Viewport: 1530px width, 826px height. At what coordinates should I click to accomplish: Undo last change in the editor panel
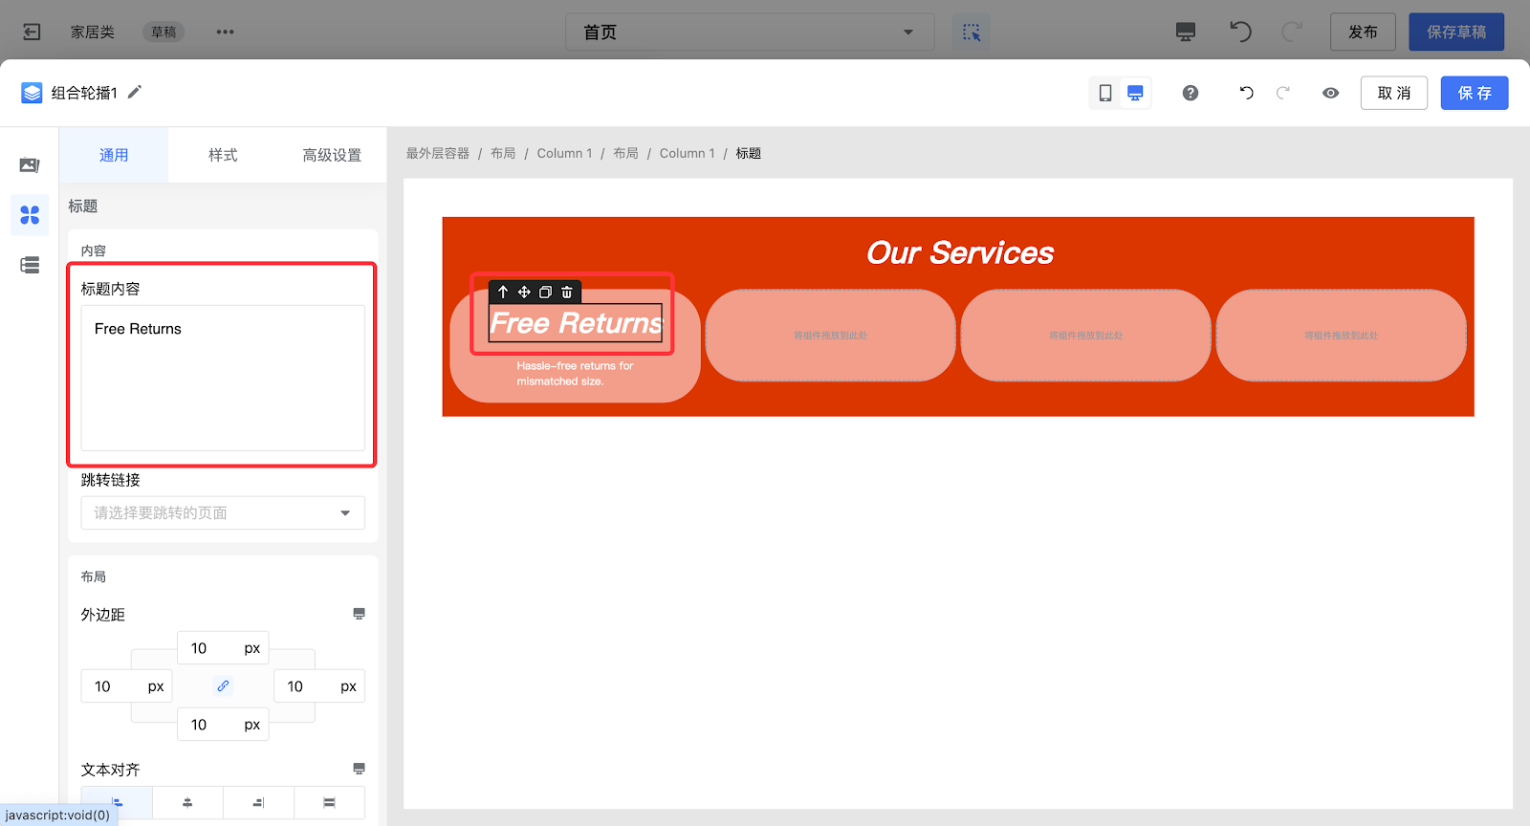point(1246,93)
